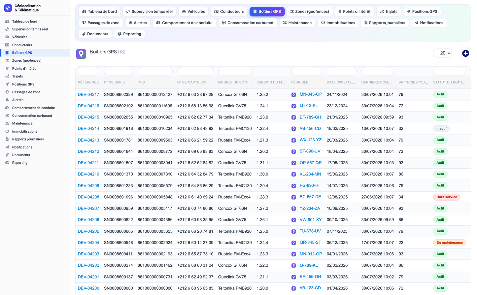The image size is (477, 295).
Task: Click the Hors service status badge
Action: pyautogui.click(x=447, y=197)
